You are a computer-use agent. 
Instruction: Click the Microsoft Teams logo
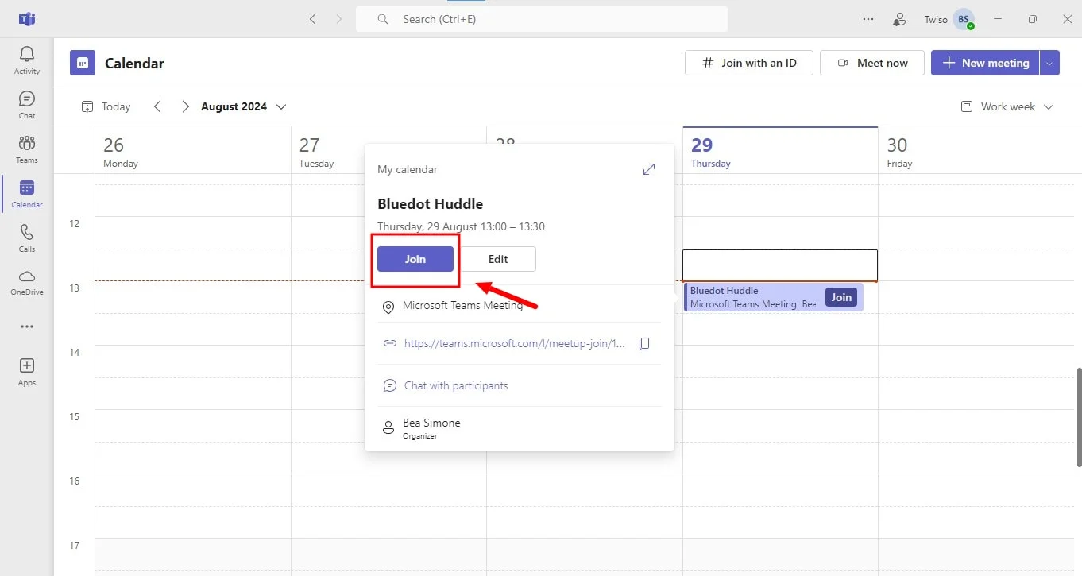(27, 19)
